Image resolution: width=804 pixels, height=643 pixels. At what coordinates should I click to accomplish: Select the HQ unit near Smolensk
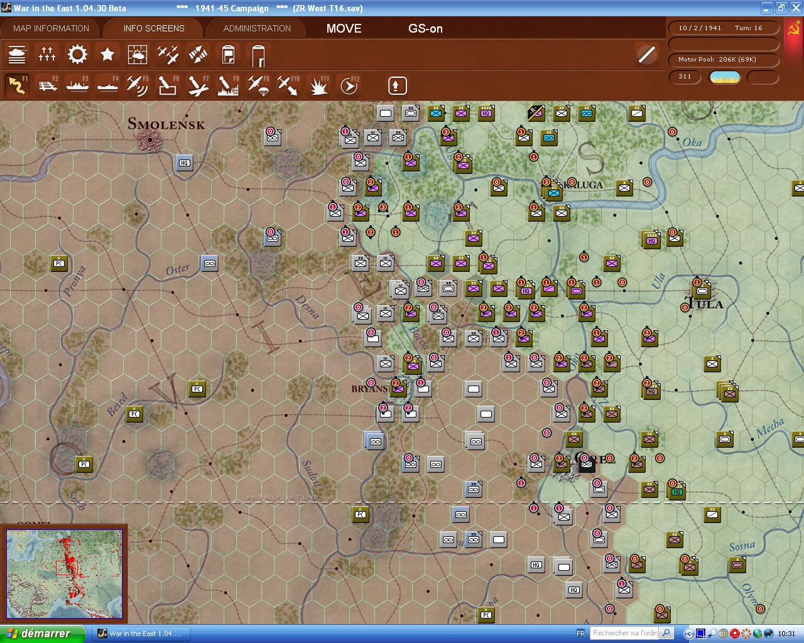coord(184,163)
